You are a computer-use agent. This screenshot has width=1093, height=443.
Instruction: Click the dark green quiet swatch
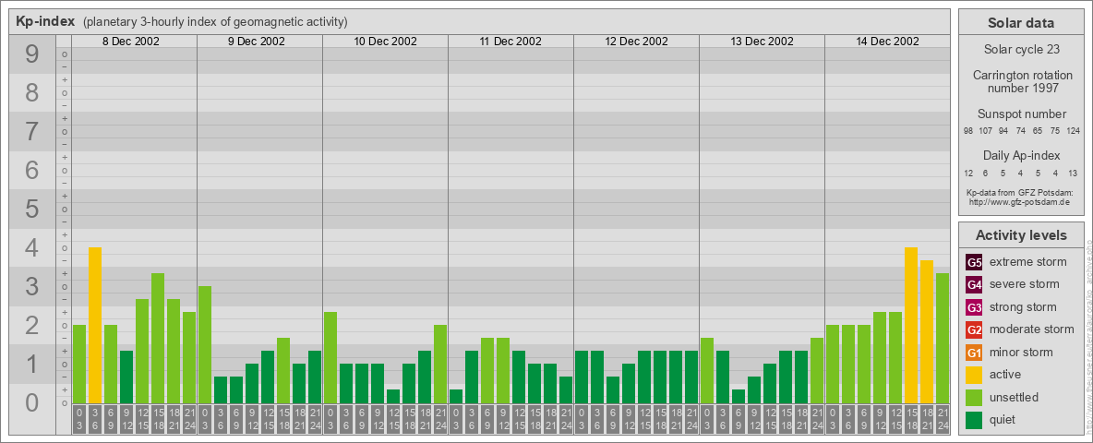(974, 419)
